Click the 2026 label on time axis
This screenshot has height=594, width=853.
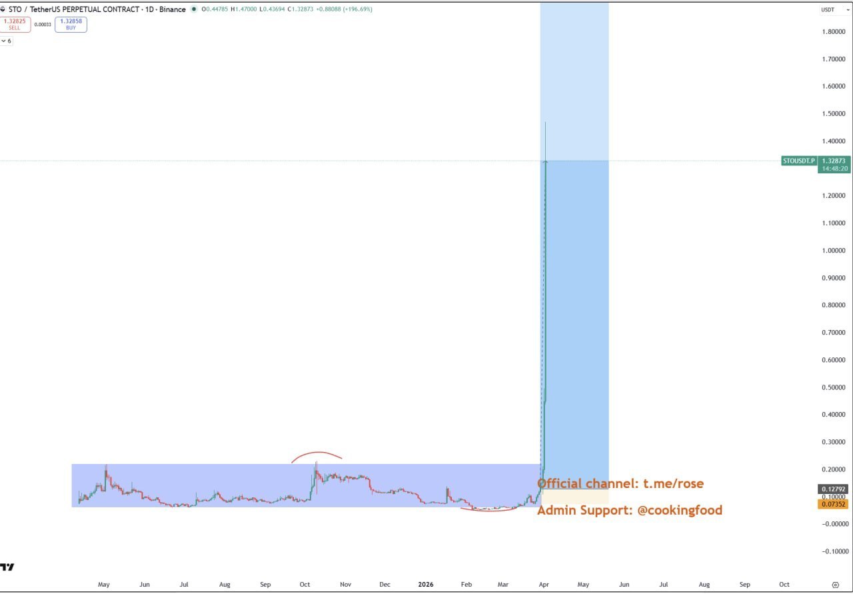[425, 585]
